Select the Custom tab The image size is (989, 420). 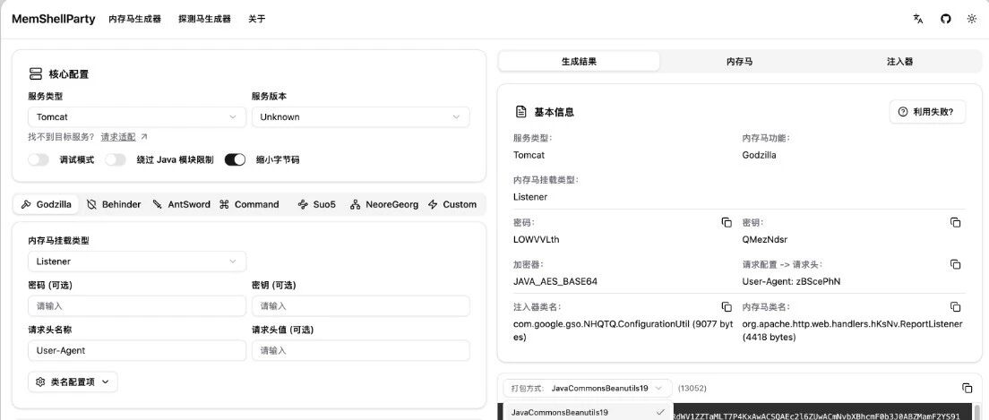[452, 204]
